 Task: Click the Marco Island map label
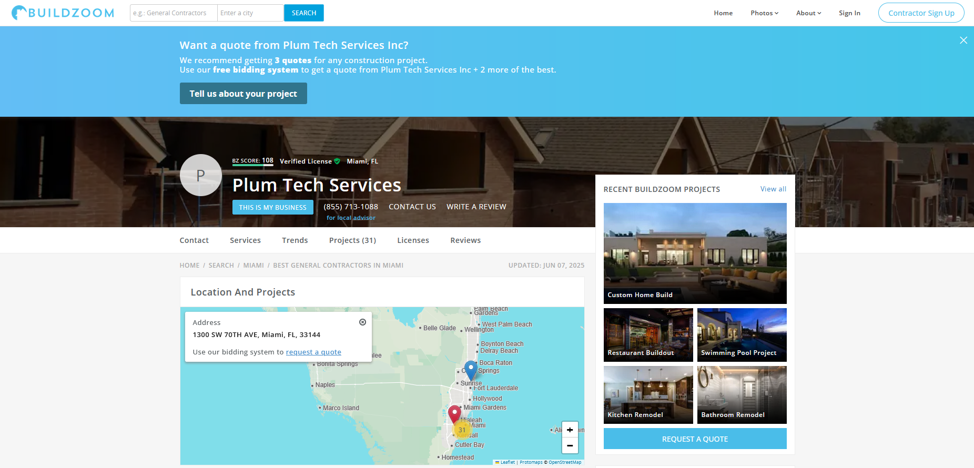pyautogui.click(x=341, y=408)
